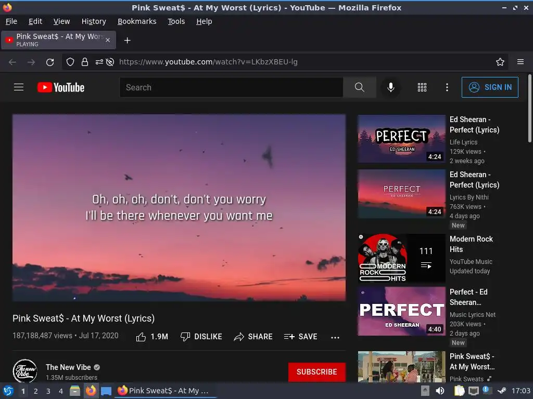Image resolution: width=533 pixels, height=399 pixels.
Task: Open the Tools menu
Action: tap(176, 21)
